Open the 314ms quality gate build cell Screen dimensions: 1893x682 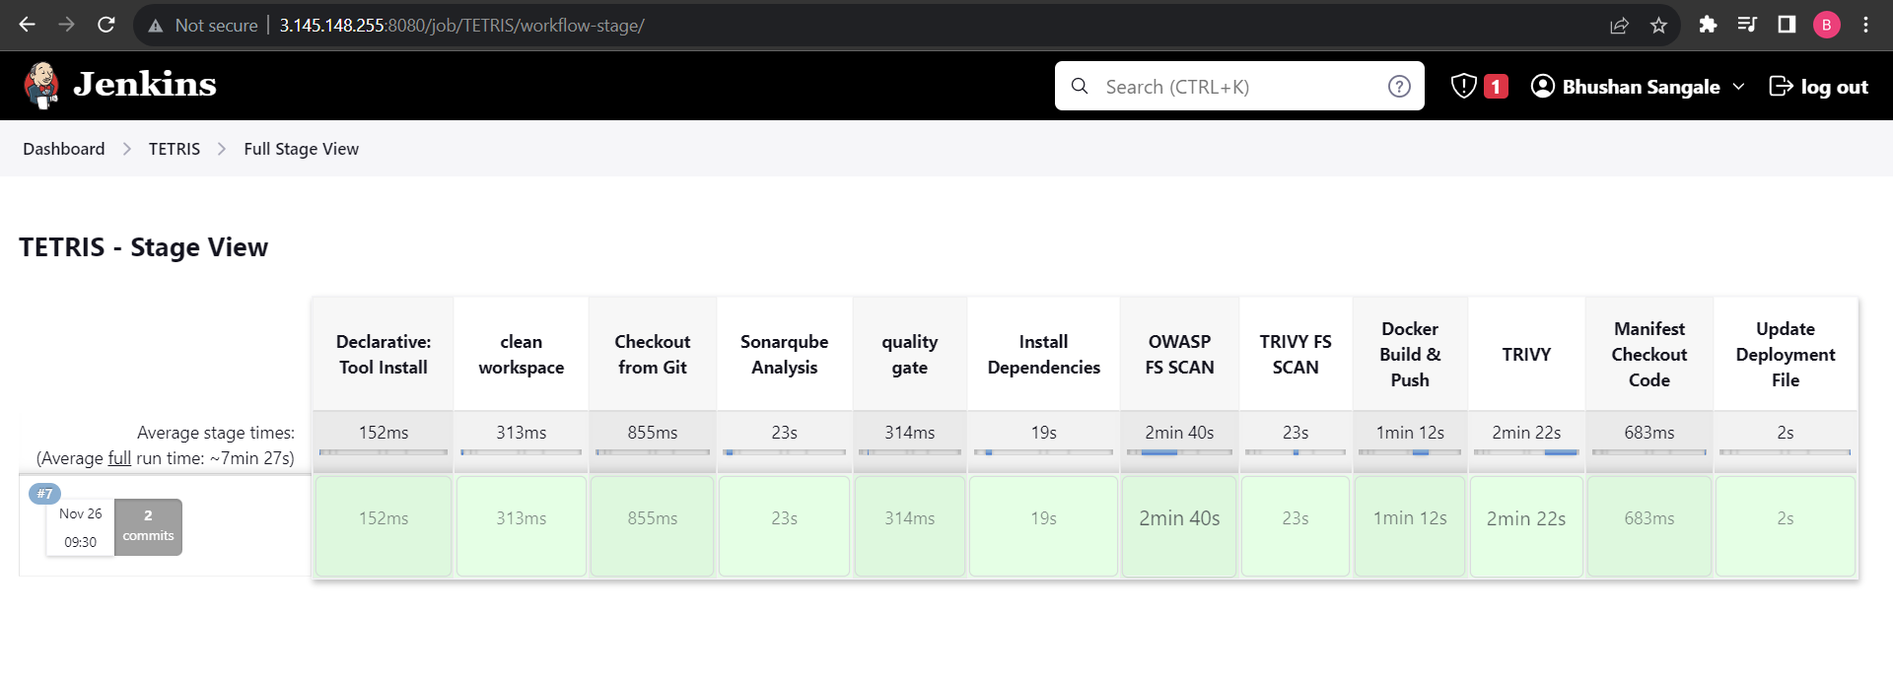point(910,526)
